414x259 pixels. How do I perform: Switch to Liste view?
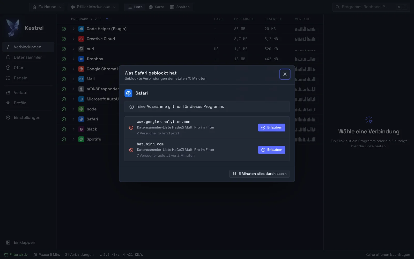135,7
